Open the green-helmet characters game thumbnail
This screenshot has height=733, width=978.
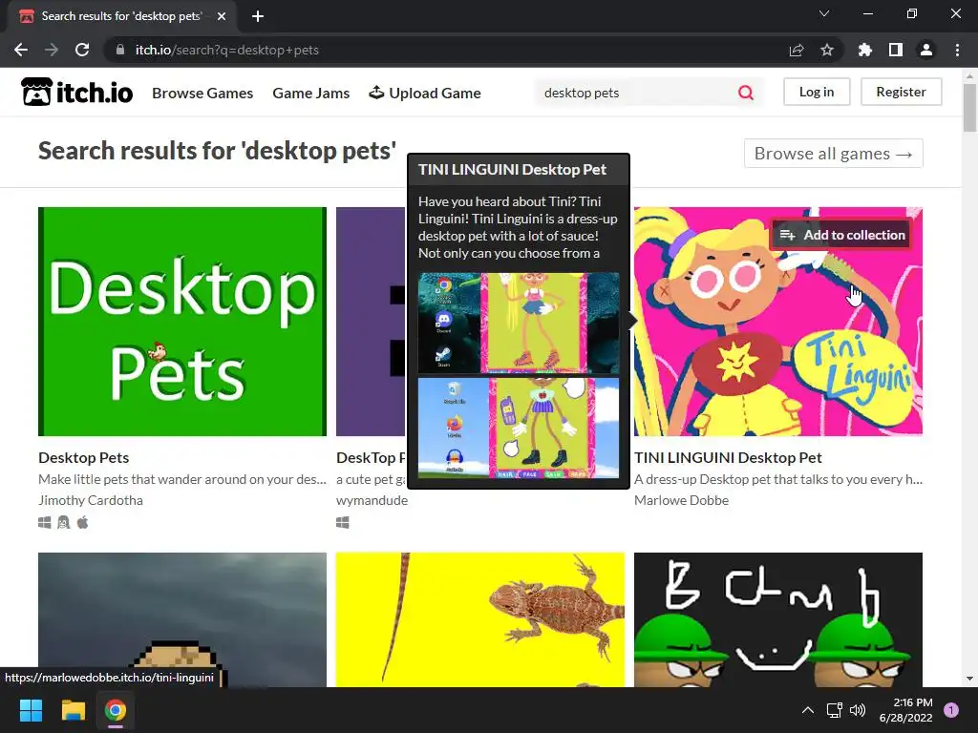point(777,619)
